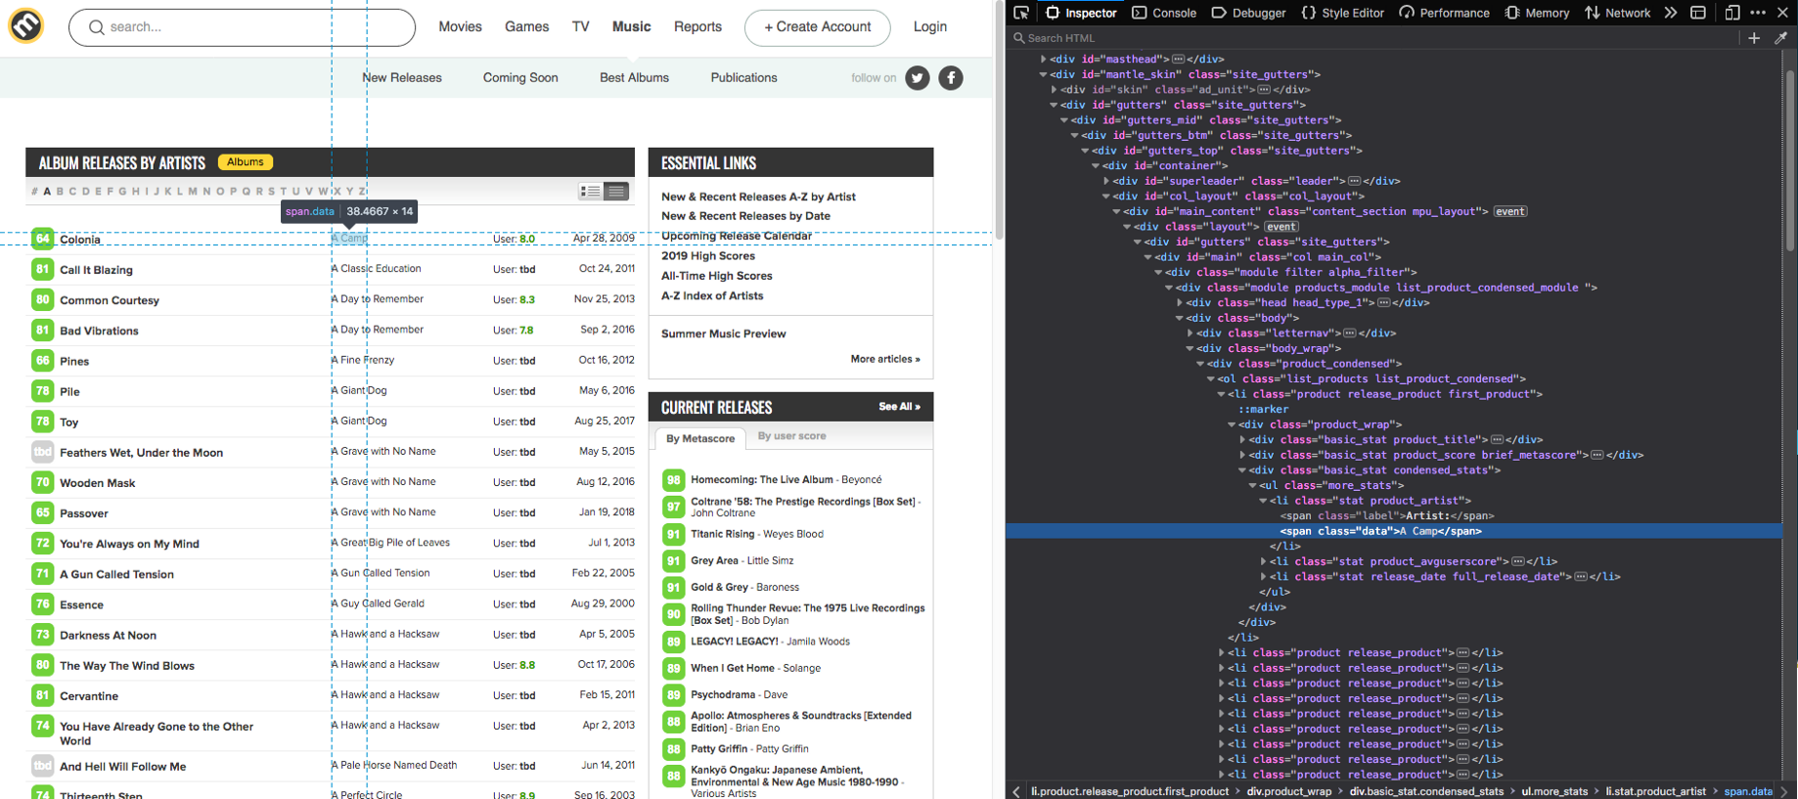
Task: Select the By user score tab
Action: tap(791, 436)
